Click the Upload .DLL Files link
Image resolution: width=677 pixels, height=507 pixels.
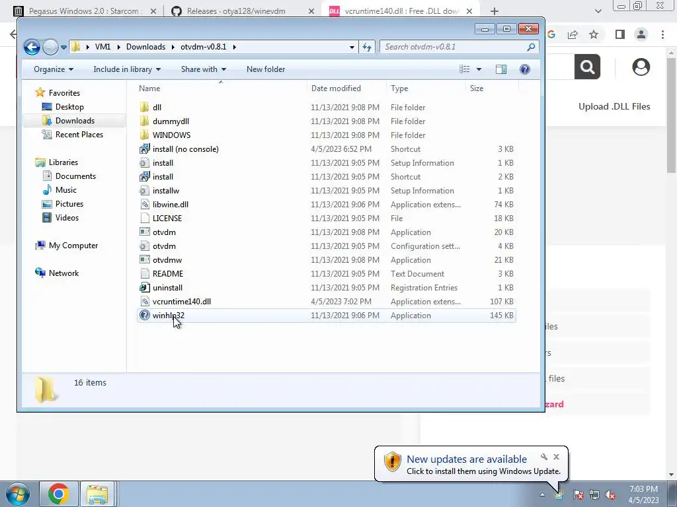tap(614, 106)
